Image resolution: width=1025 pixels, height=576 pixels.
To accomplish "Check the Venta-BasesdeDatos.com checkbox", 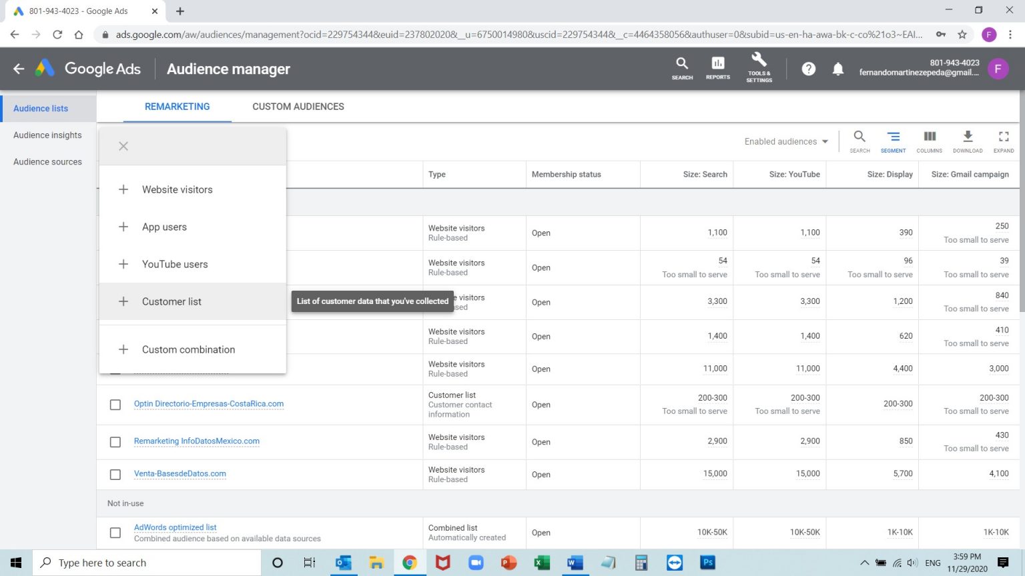I will tap(115, 475).
